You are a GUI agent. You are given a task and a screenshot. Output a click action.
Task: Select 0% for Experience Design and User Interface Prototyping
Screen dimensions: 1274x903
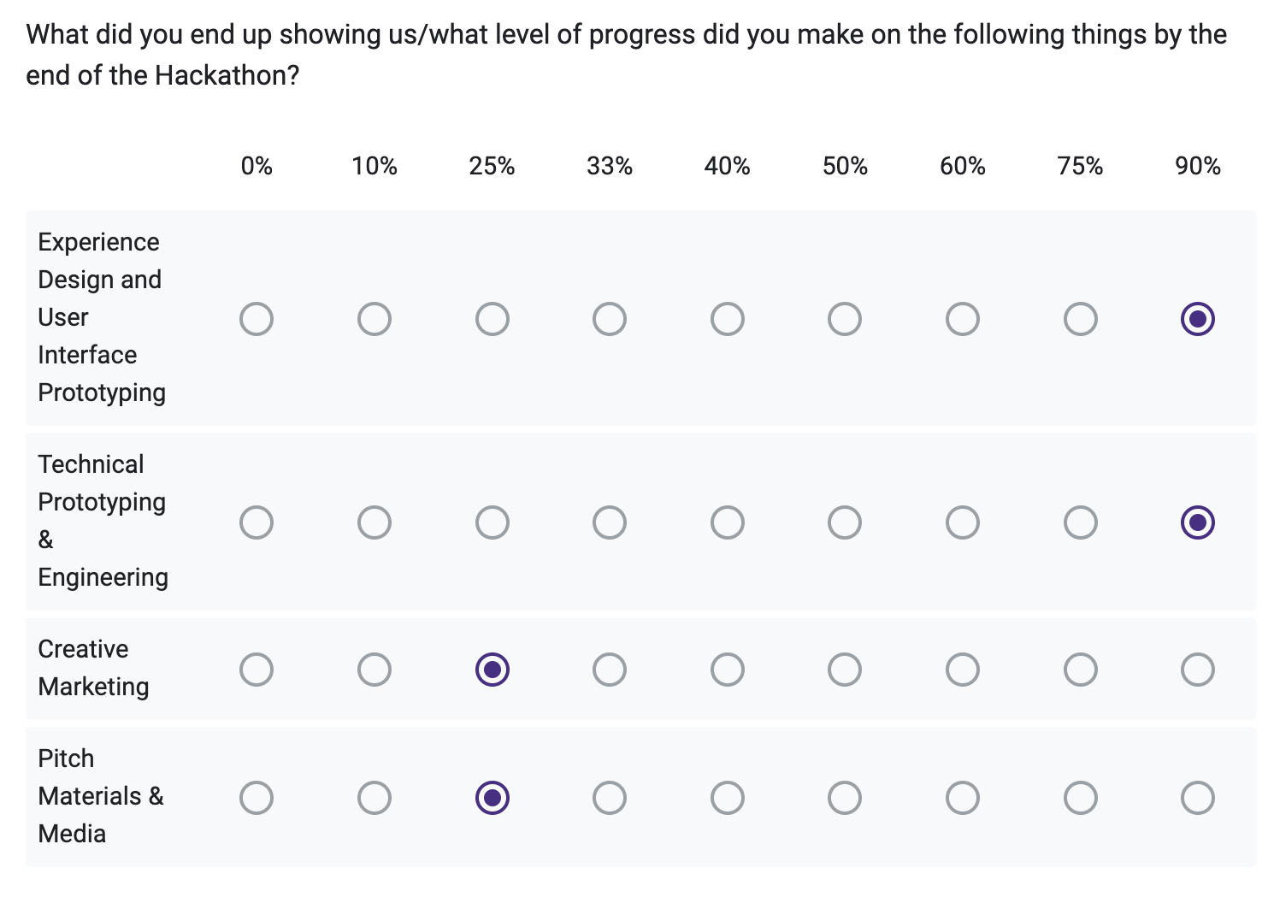coord(257,319)
